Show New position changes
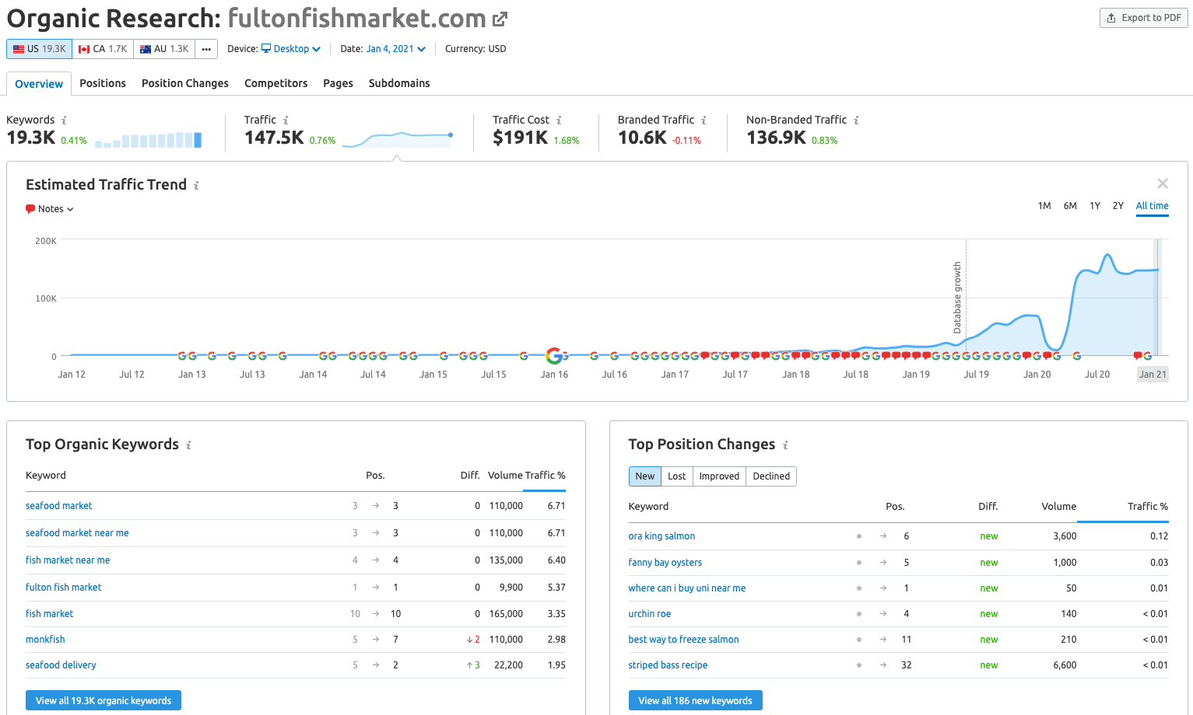1193x715 pixels. point(645,476)
